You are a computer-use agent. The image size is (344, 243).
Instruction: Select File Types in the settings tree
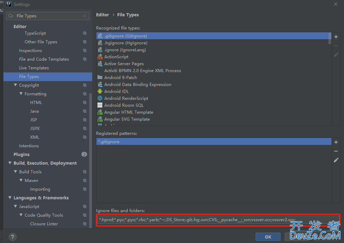coord(48,77)
